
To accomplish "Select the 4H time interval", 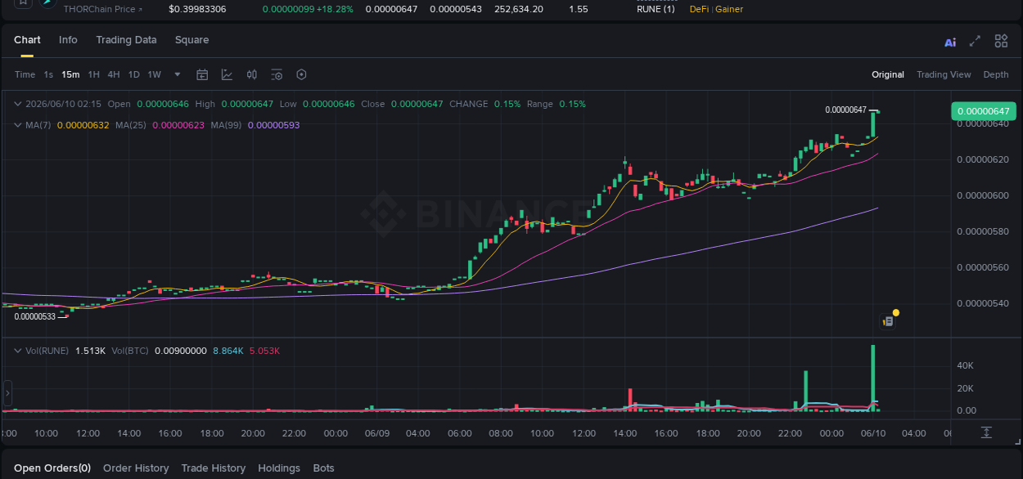I will (x=114, y=74).
